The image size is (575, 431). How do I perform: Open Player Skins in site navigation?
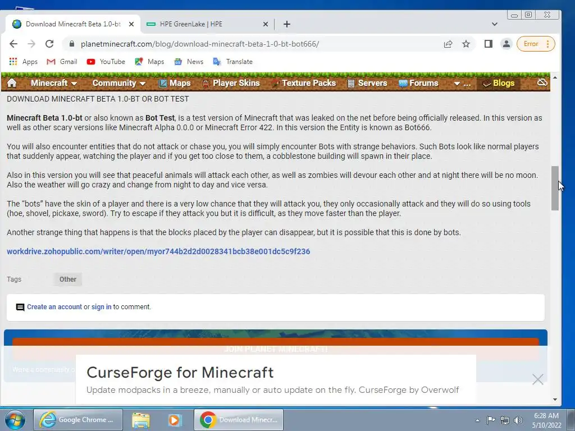click(231, 83)
